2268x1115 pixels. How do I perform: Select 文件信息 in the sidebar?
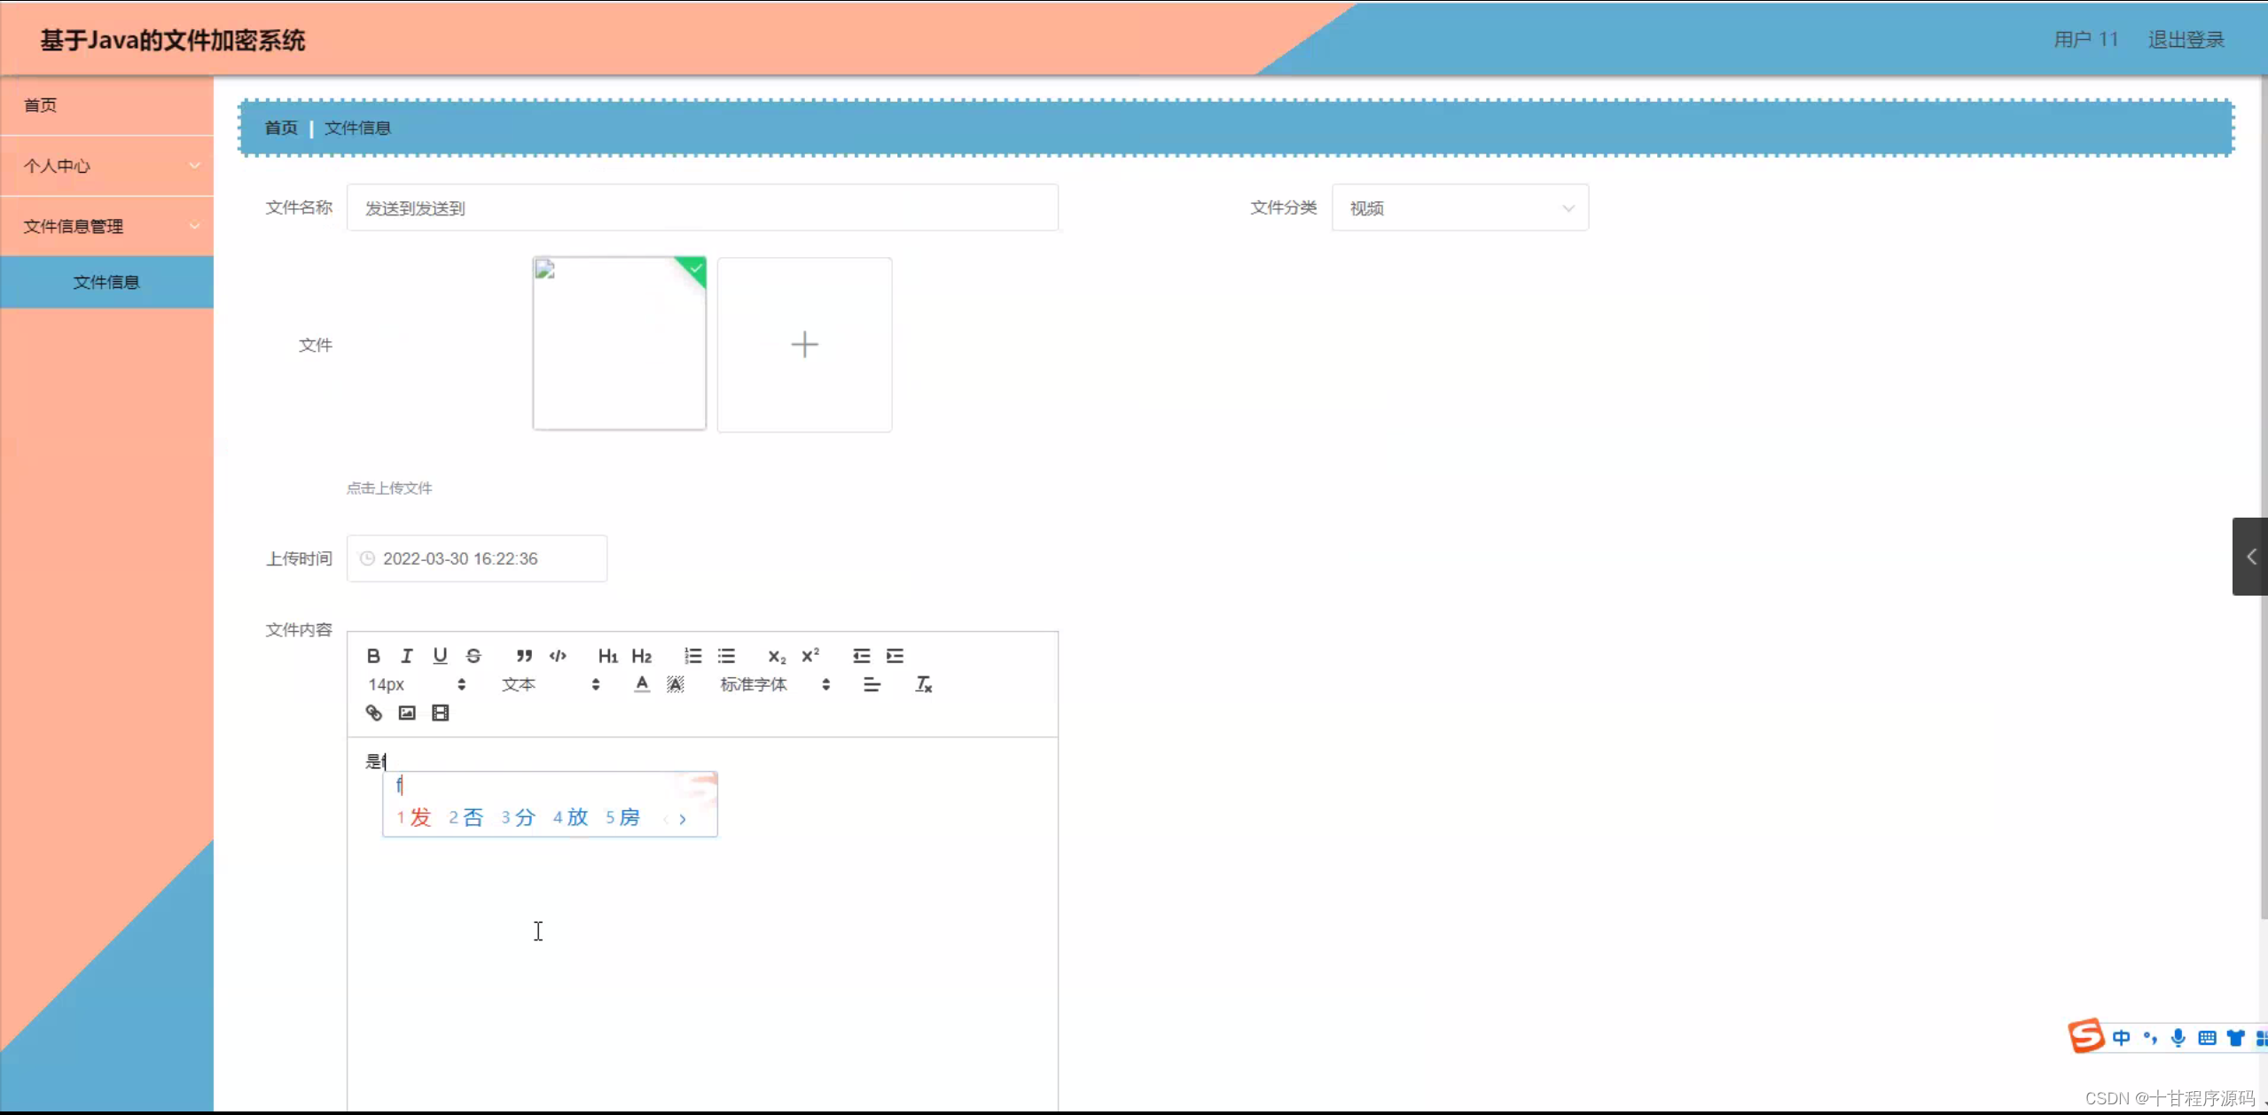tap(106, 282)
